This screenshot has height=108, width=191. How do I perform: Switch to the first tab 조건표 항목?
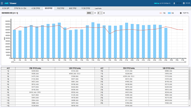click(5, 8)
